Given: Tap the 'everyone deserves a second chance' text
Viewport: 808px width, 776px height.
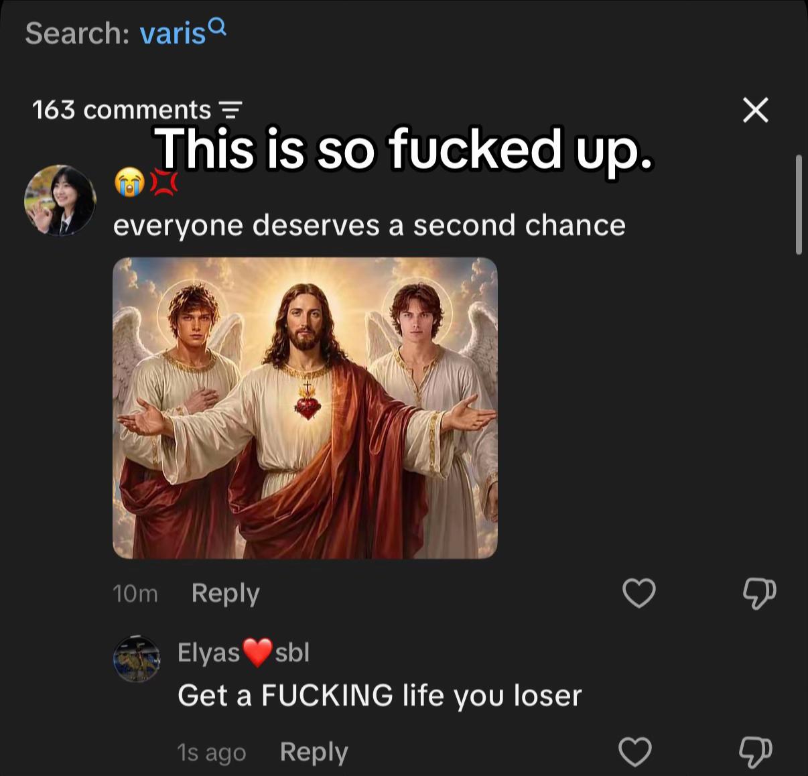Looking at the screenshot, I should tap(369, 225).
